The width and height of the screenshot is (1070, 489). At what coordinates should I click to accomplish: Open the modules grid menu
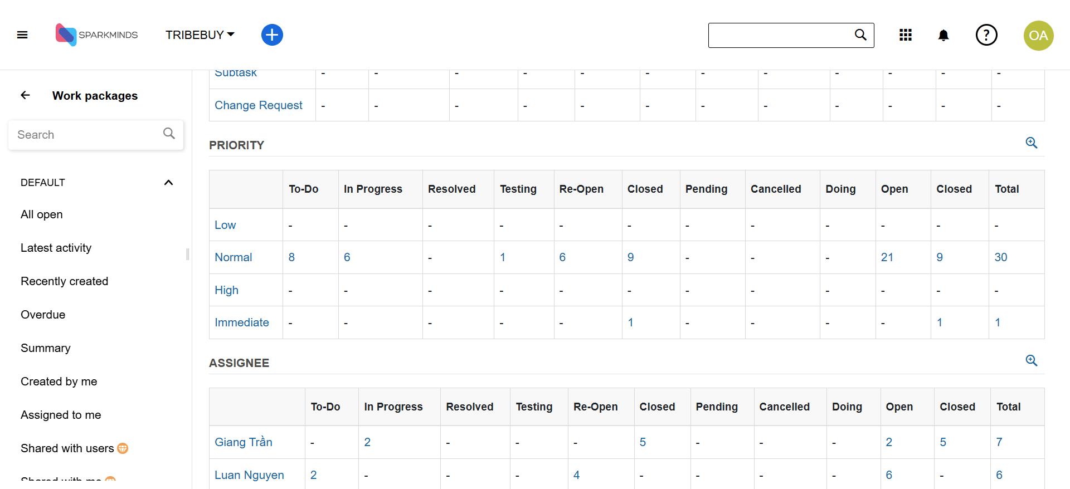tap(906, 35)
